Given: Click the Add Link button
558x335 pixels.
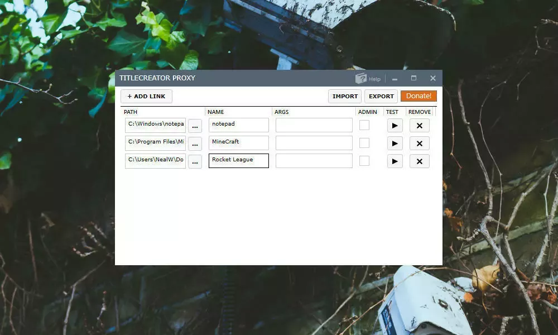Looking at the screenshot, I should 146,97.
